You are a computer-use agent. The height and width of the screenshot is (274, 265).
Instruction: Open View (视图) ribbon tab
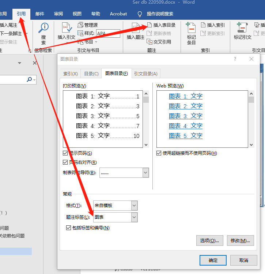[x=77, y=14]
